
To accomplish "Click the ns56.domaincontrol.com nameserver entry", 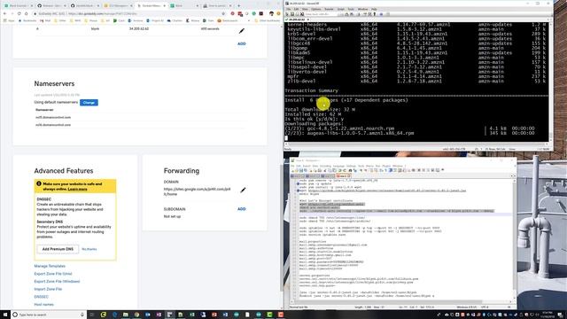I will point(53,125).
